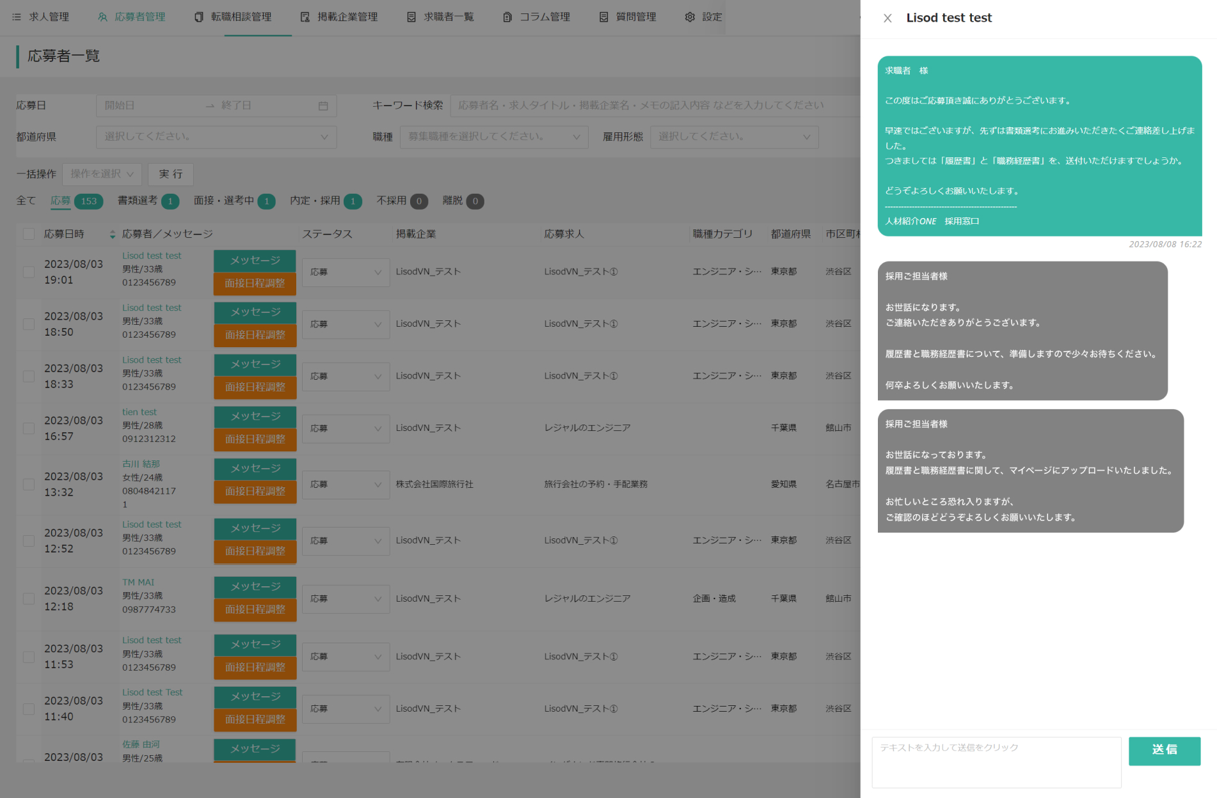Click メッセージ button for tien test
The height and width of the screenshot is (798, 1217).
coord(255,416)
